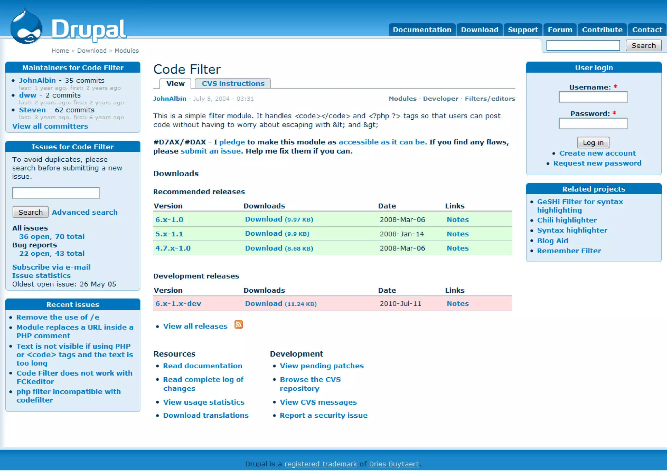Open the Forum navigation item
Screen dimensions: 667x471
click(560, 30)
